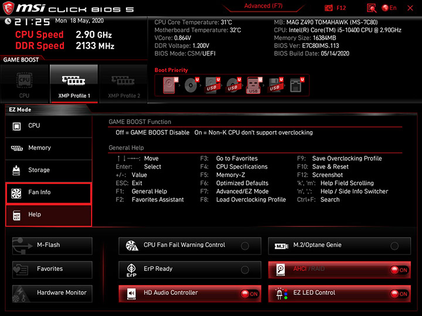Click the F8: Load Overclocking Profile entry
This screenshot has height=316, width=422.
(243, 200)
